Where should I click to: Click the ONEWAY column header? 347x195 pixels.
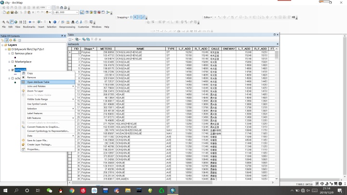[229, 49]
